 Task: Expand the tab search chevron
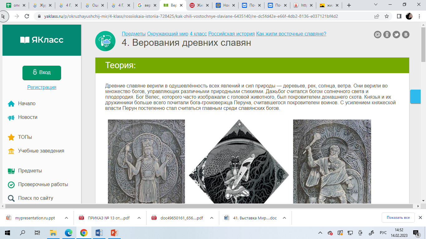[x=375, y=5]
